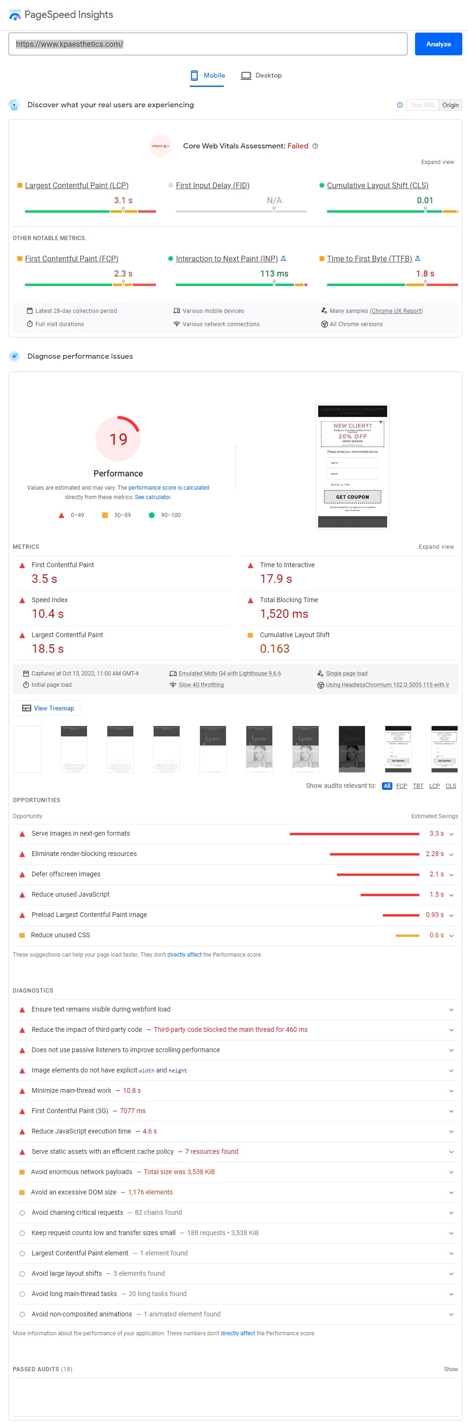Click the info icon beside This URL

click(400, 105)
